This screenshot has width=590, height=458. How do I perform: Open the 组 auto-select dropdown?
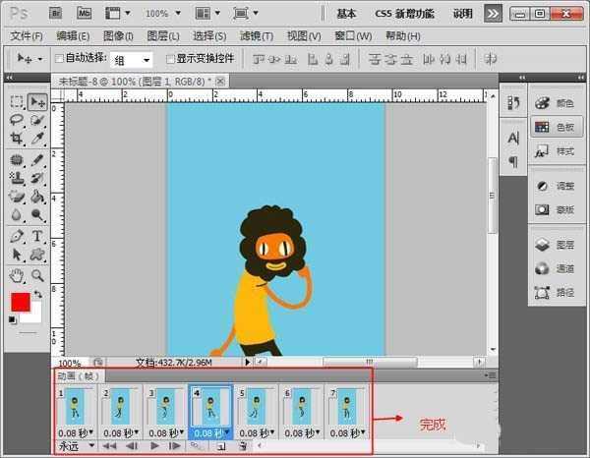pos(131,60)
